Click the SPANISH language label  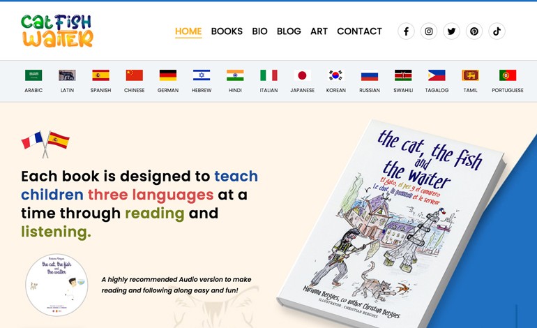coord(100,90)
